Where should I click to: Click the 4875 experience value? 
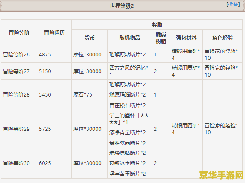pyautogui.click(x=45, y=55)
